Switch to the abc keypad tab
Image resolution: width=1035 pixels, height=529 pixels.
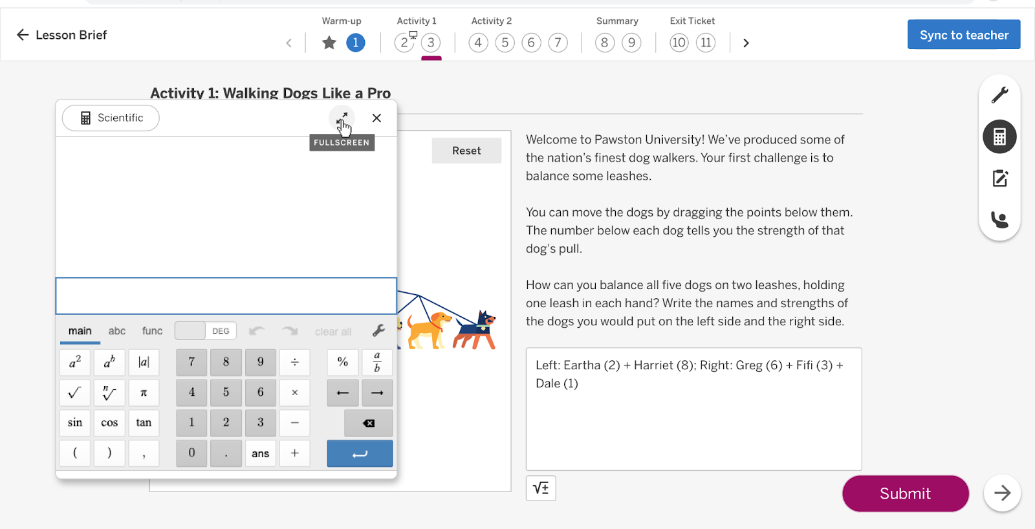coord(117,331)
